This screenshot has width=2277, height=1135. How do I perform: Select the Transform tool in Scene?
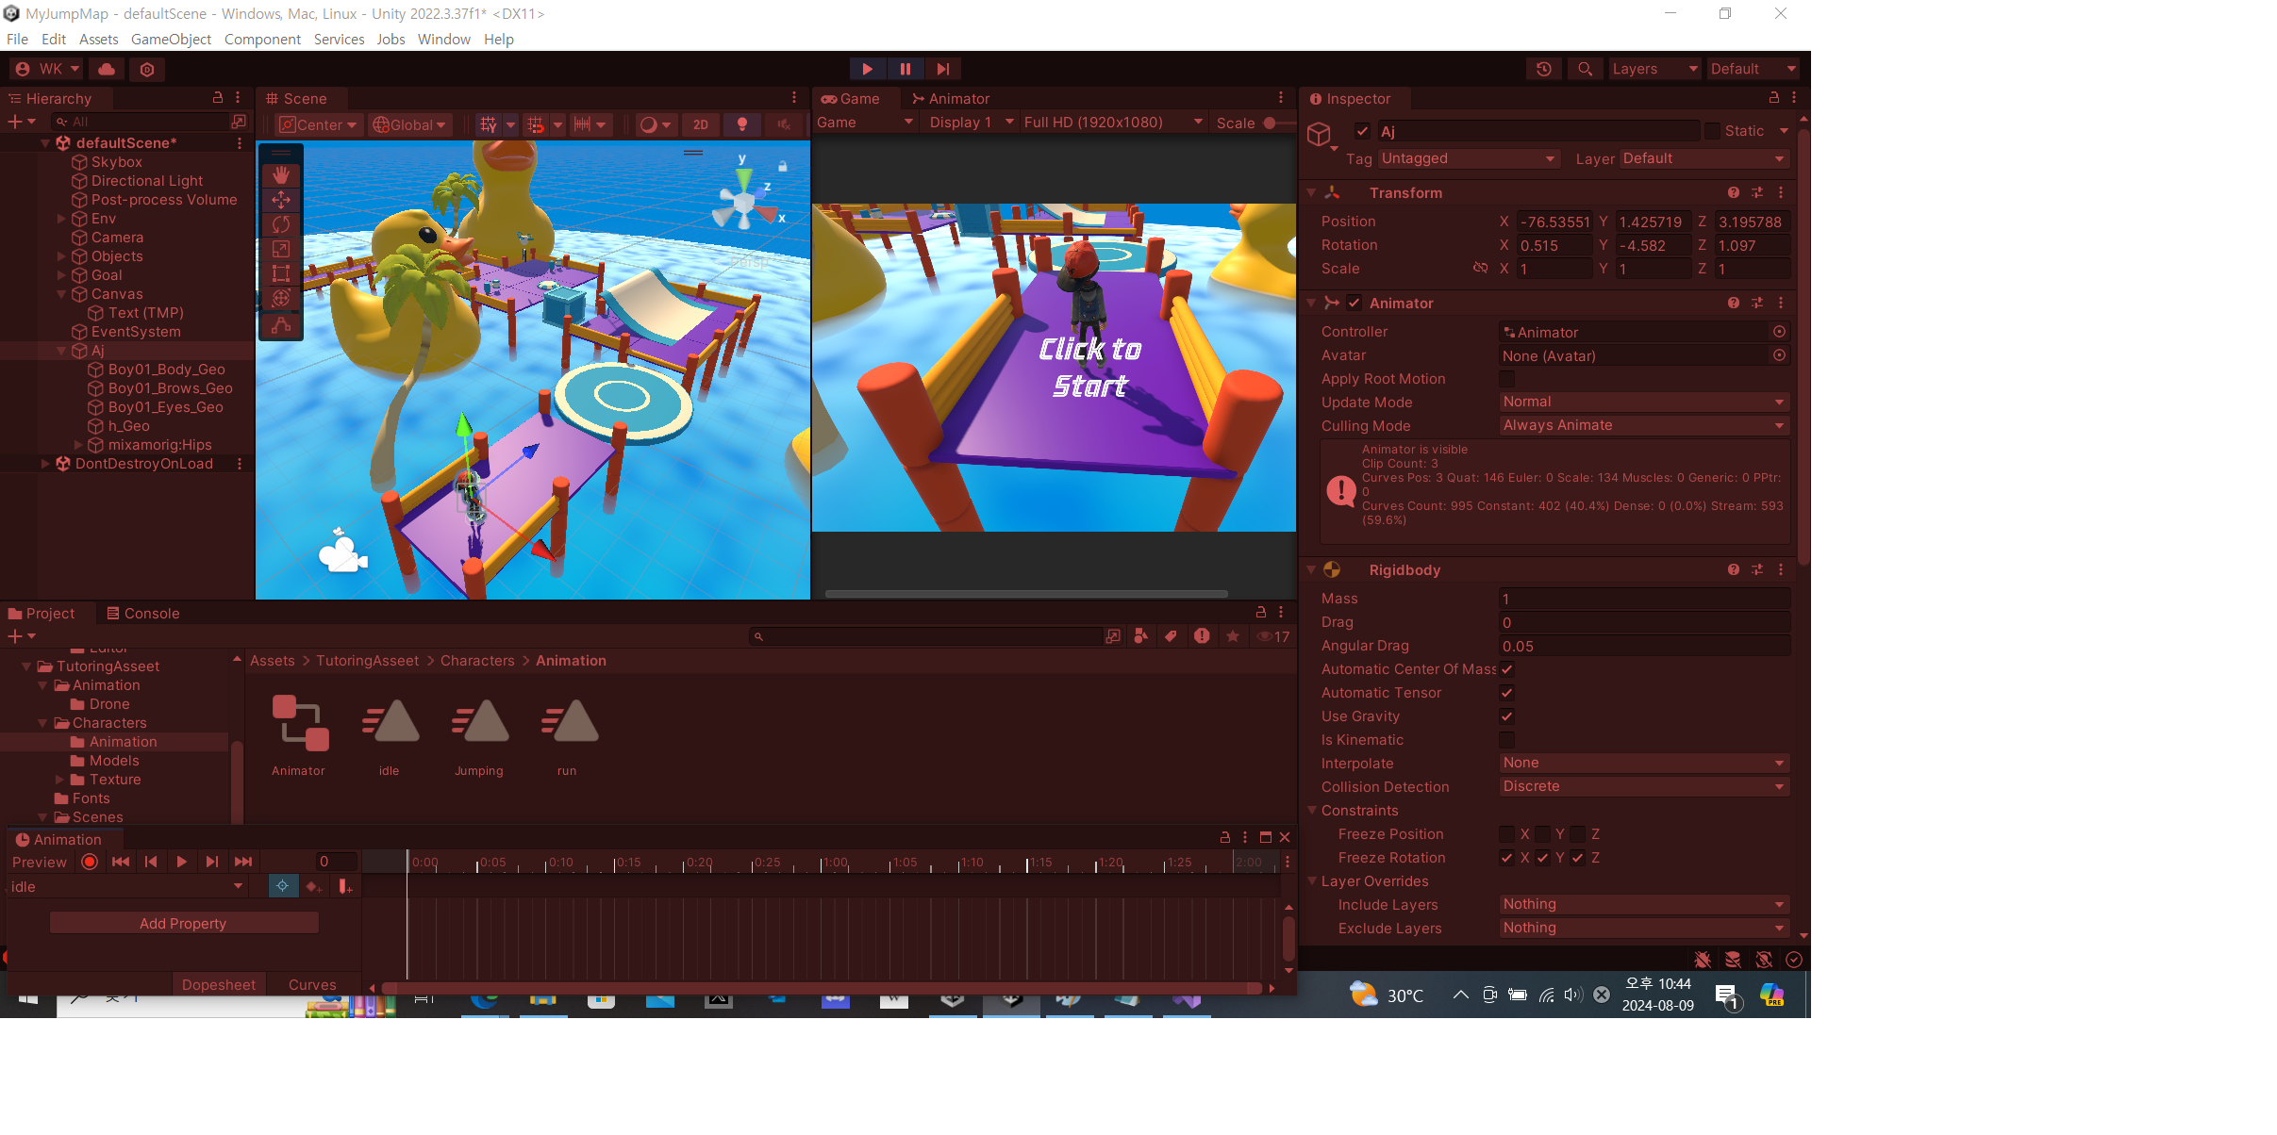(281, 298)
